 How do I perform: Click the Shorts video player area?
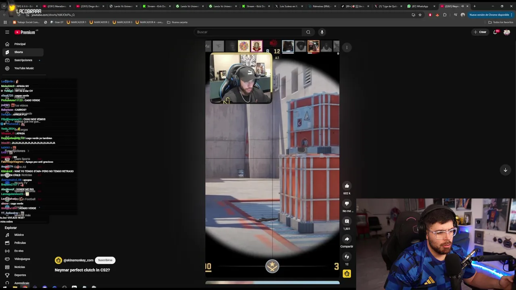272,159
